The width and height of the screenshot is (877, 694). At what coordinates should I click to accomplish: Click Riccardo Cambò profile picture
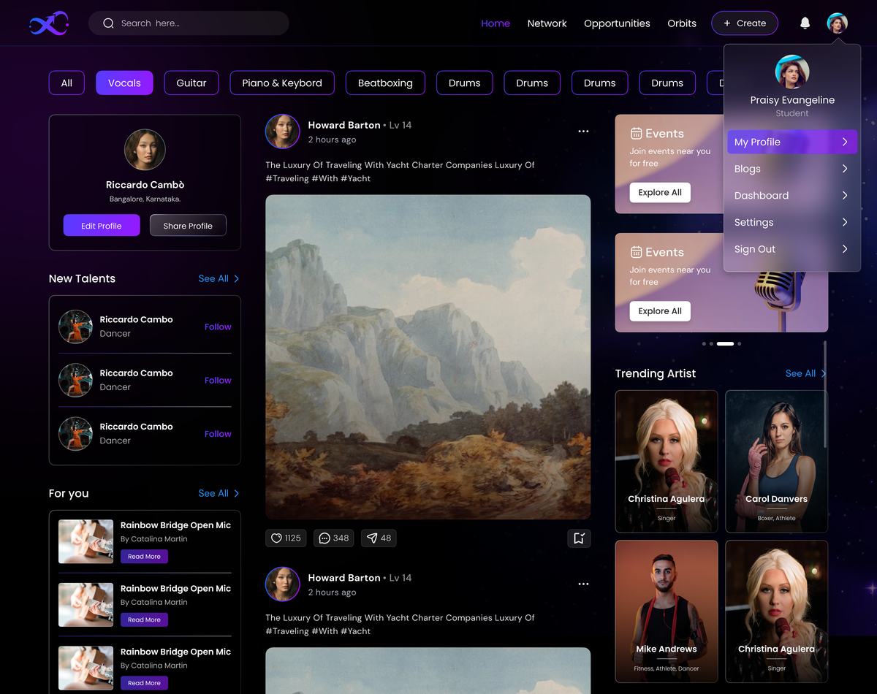(145, 150)
